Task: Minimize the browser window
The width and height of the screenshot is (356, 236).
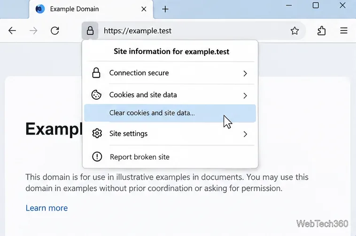Action: click(289, 5)
